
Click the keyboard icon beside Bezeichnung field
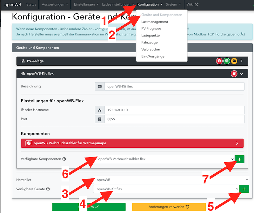click(x=100, y=86)
